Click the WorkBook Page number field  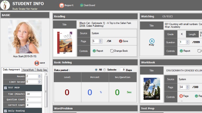(x=183, y=87)
